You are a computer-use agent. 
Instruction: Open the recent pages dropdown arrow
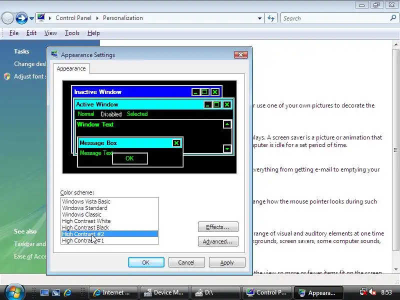pyautogui.click(x=31, y=18)
